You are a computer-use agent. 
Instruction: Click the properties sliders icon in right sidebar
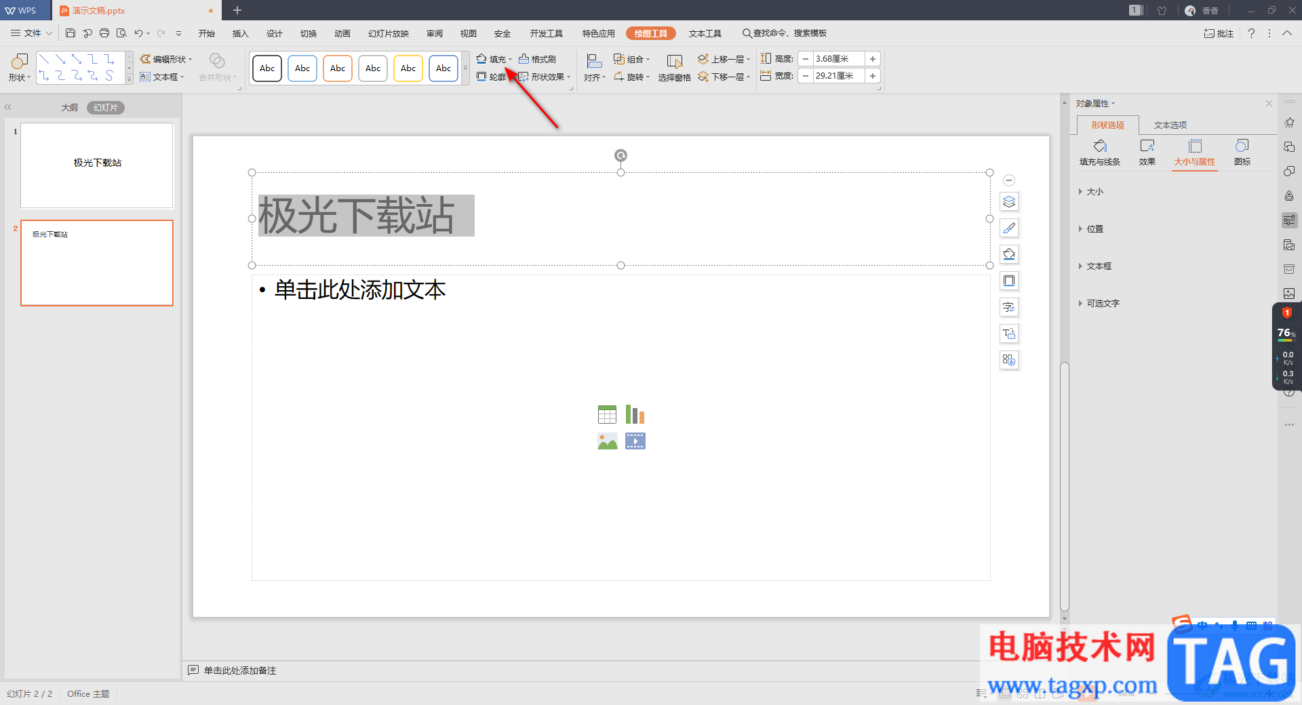point(1289,220)
